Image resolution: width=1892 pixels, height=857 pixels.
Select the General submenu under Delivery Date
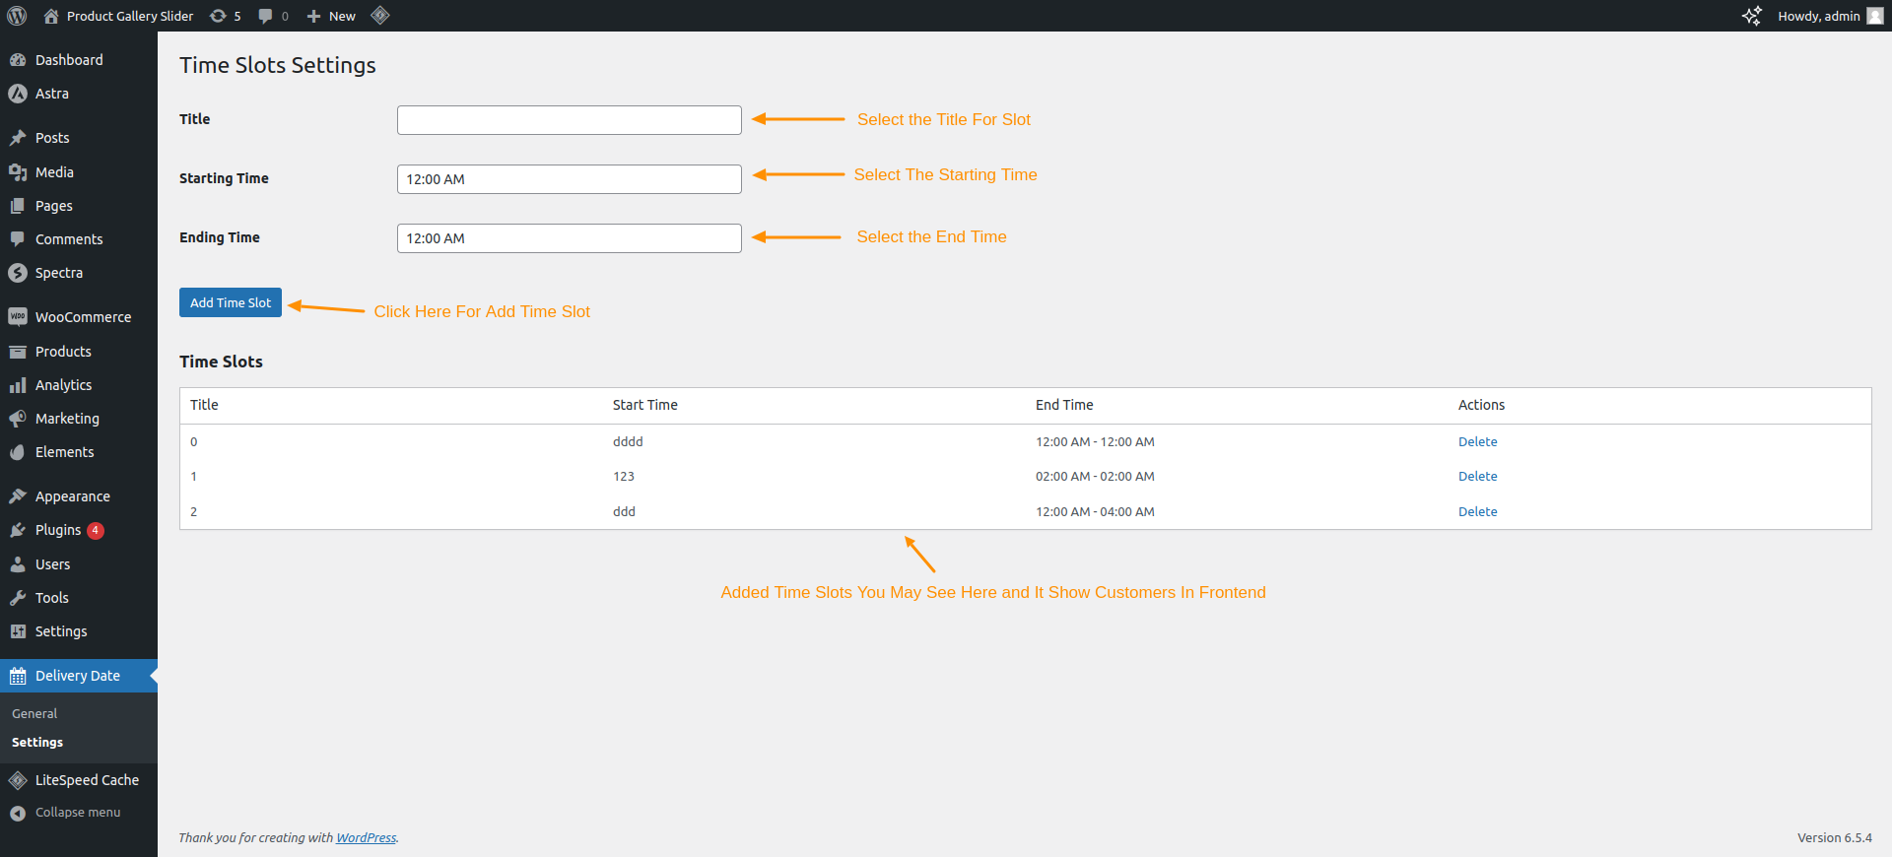[x=34, y=713]
